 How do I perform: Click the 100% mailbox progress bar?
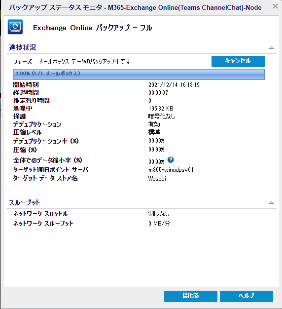[139, 75]
